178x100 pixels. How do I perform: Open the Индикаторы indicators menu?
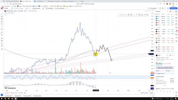coord(36,8)
